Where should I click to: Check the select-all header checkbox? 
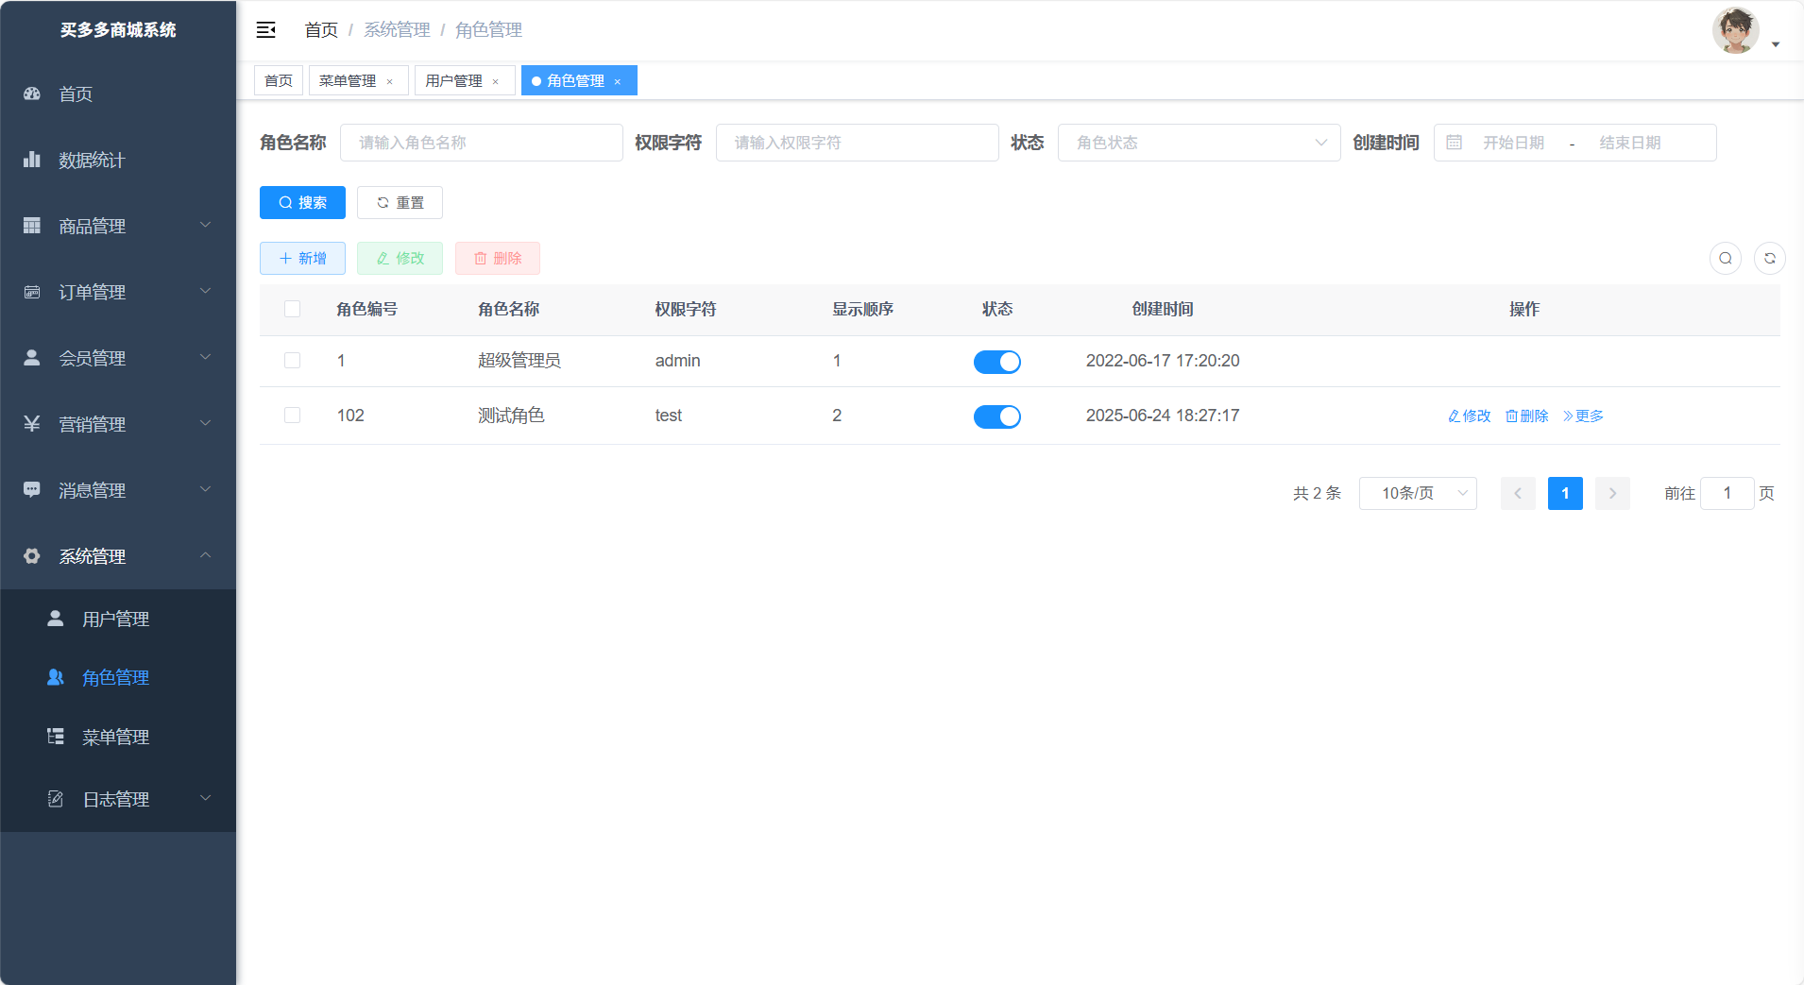click(293, 309)
